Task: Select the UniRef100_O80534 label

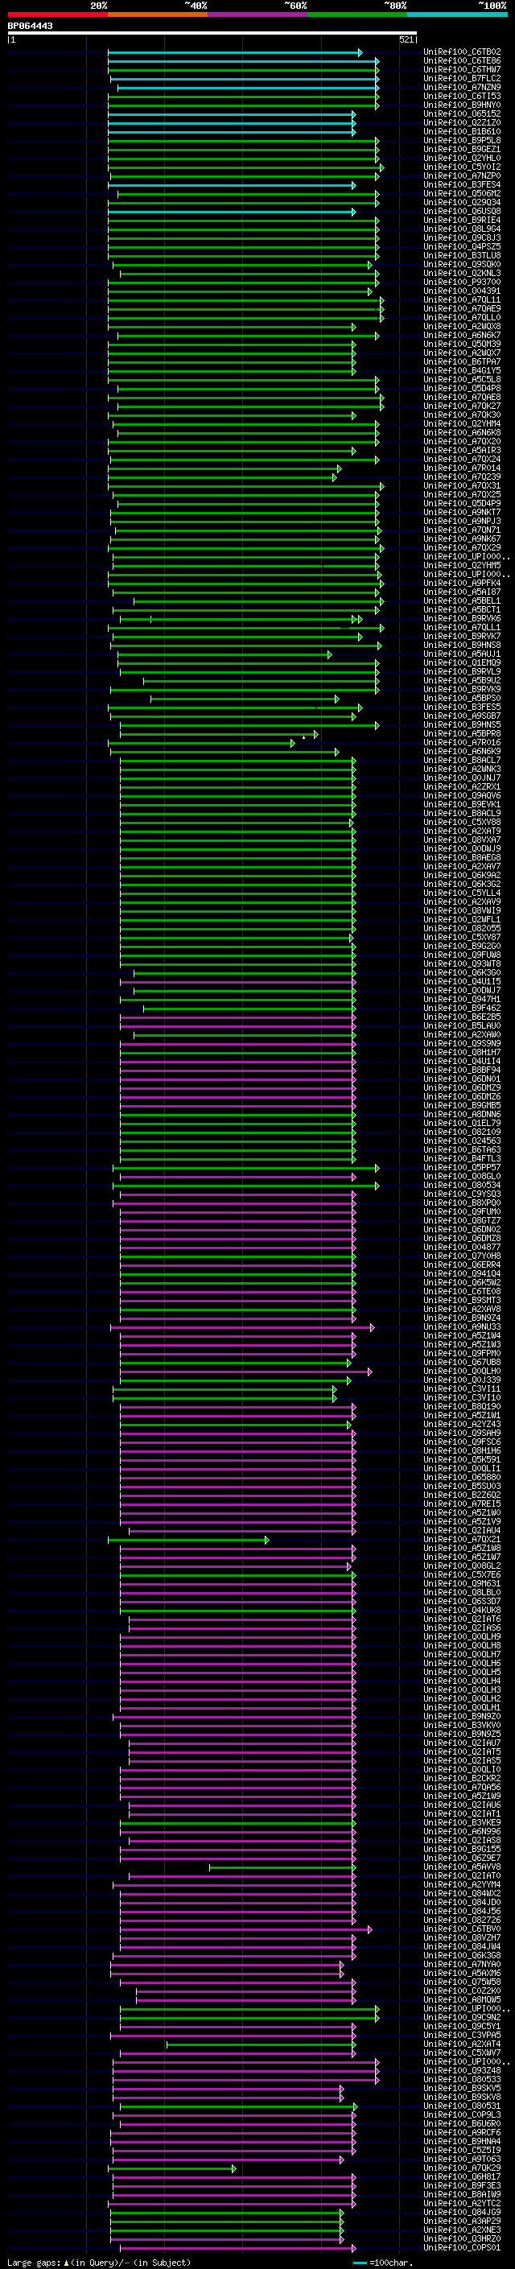Action: coord(462,1185)
